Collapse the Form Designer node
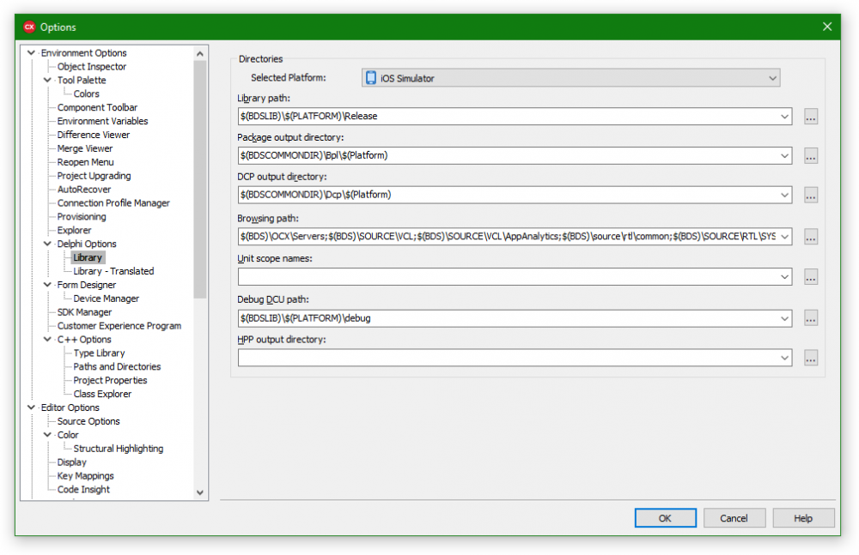Image resolution: width=859 pixels, height=555 pixels. pyautogui.click(x=47, y=285)
